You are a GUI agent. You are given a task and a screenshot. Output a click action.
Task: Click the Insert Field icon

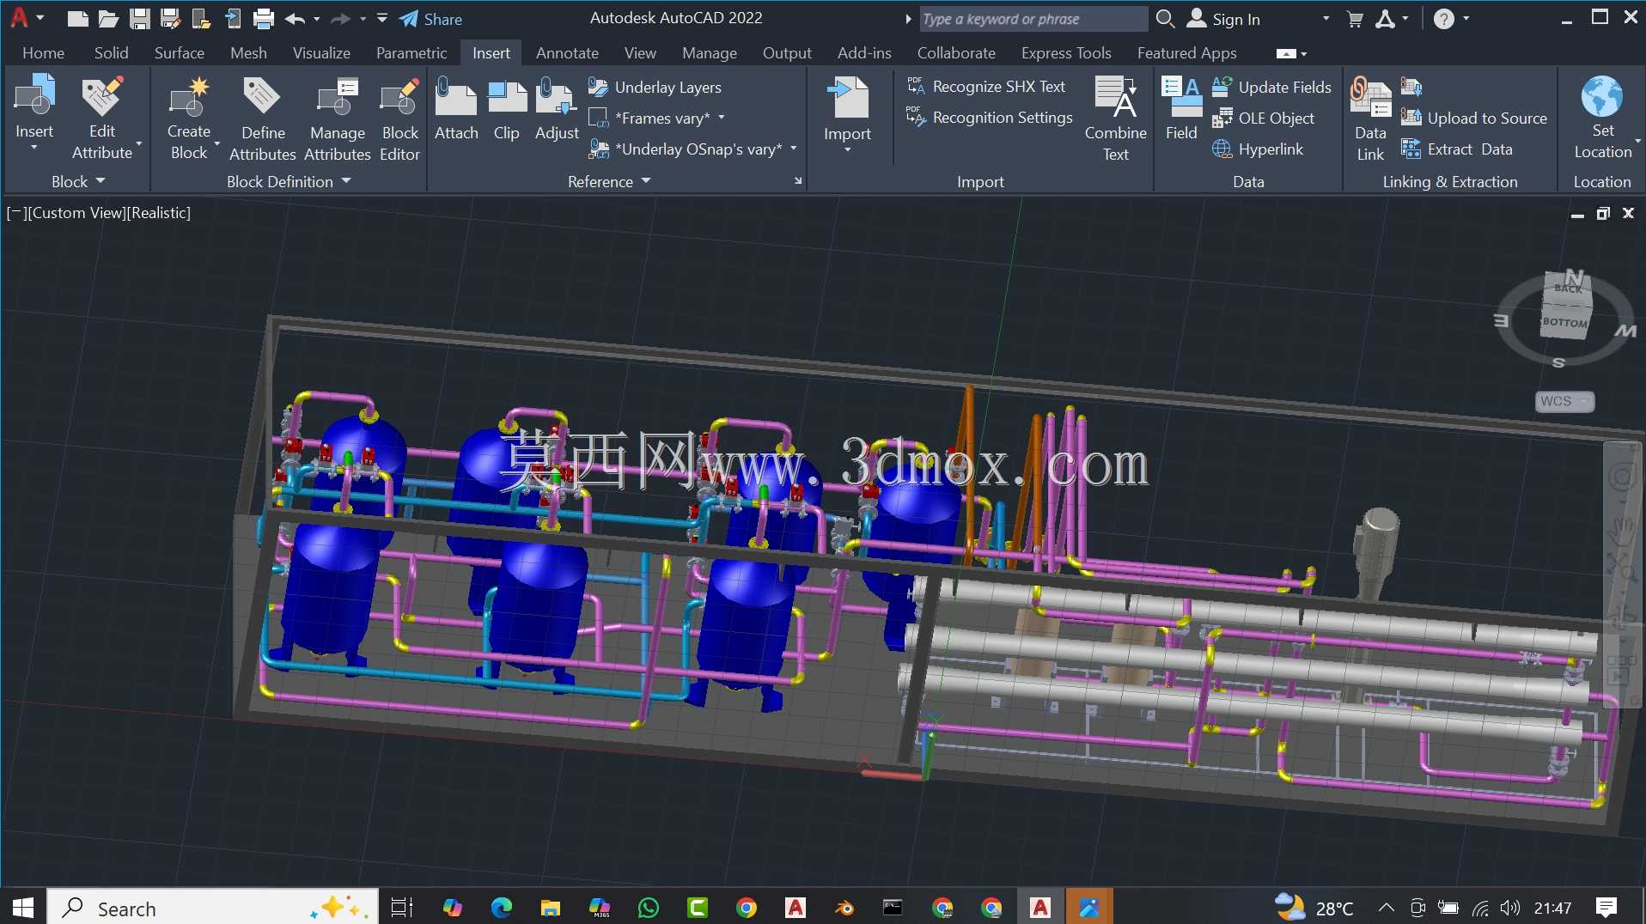1181,96
